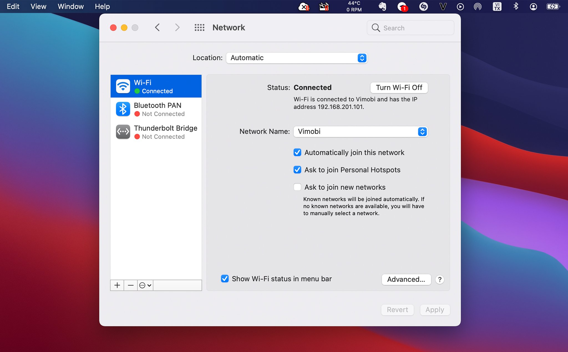Open the View menu
Image resolution: width=568 pixels, height=352 pixels.
click(x=38, y=6)
